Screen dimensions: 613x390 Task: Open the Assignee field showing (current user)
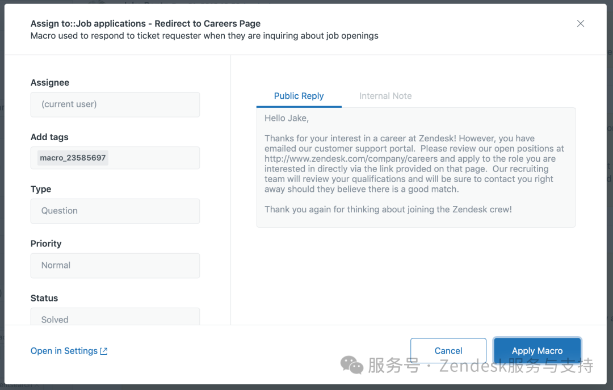pyautogui.click(x=115, y=104)
